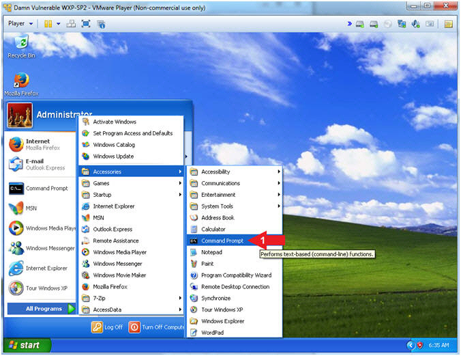The image size is (461, 356).
Task: Open Mozilla Firefox desktop shortcut
Action: (x=21, y=84)
